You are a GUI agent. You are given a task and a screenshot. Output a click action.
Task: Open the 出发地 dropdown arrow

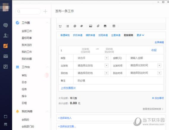(107, 65)
